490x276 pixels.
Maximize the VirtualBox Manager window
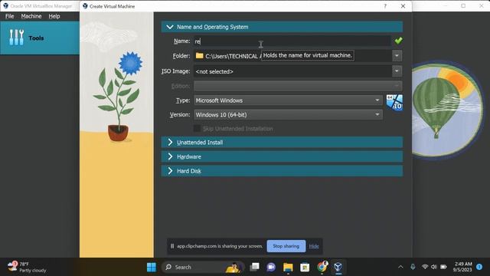point(463,6)
